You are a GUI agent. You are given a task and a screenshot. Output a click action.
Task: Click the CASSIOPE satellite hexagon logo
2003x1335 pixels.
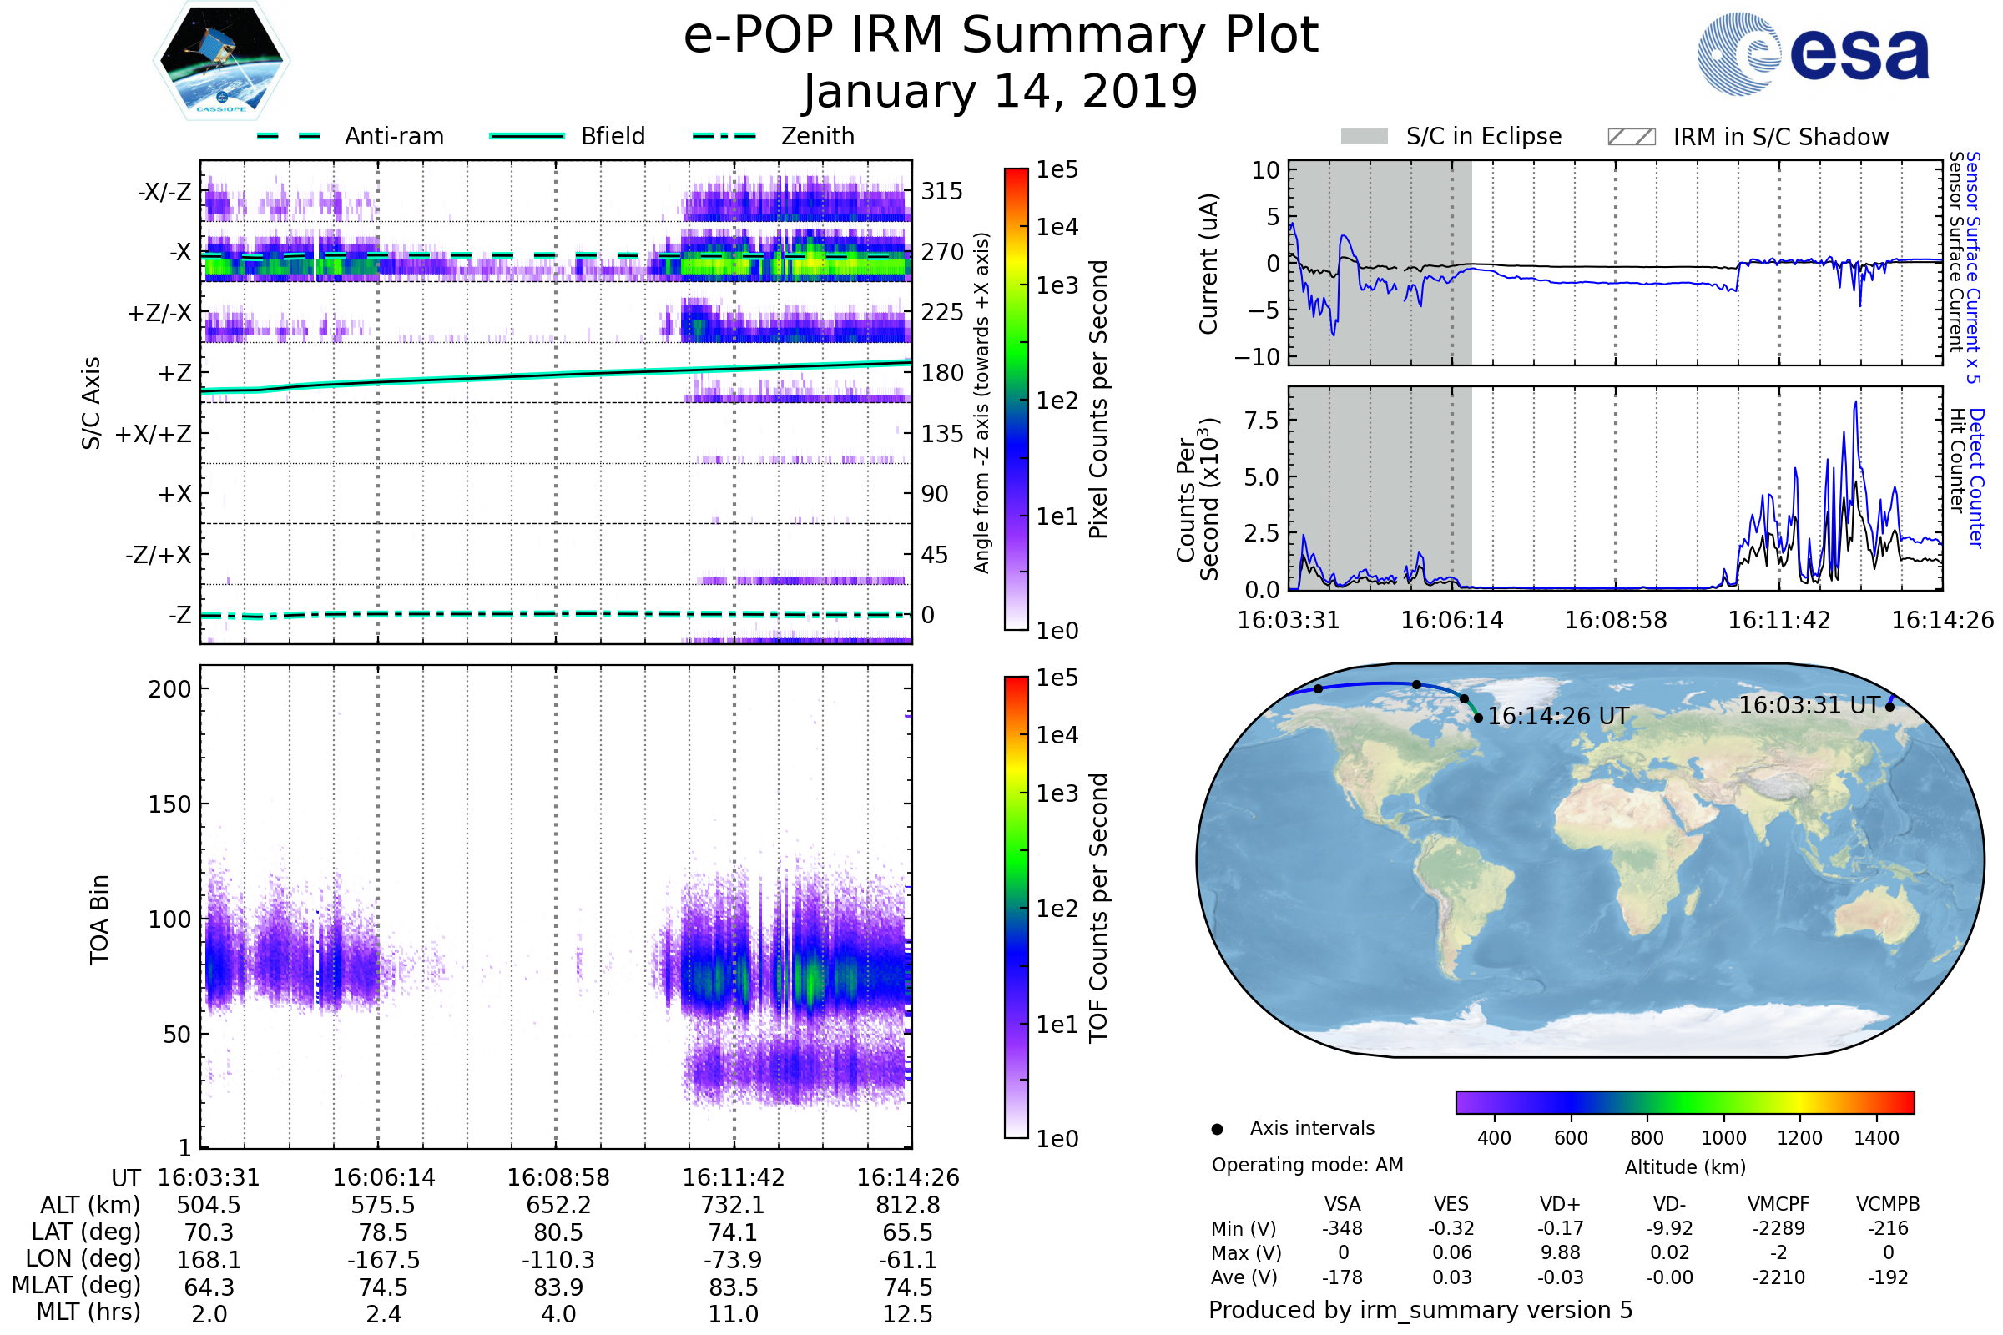point(221,61)
